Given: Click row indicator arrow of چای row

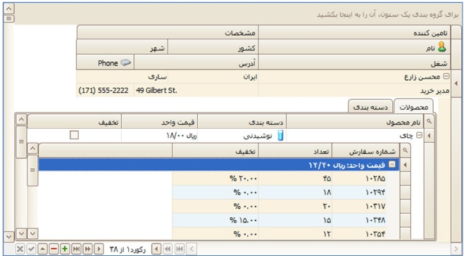Looking at the screenshot, I should (x=429, y=136).
